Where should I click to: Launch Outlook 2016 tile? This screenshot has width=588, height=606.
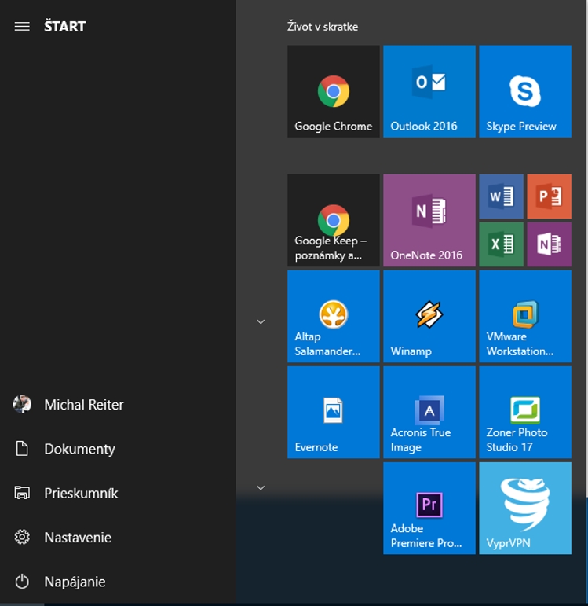coord(429,91)
